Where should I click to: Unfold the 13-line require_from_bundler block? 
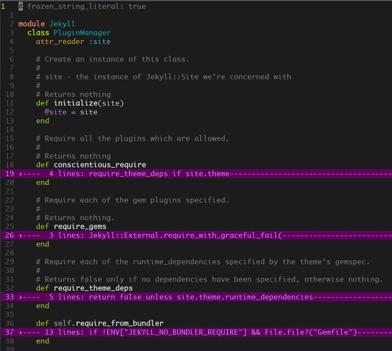click(196, 332)
